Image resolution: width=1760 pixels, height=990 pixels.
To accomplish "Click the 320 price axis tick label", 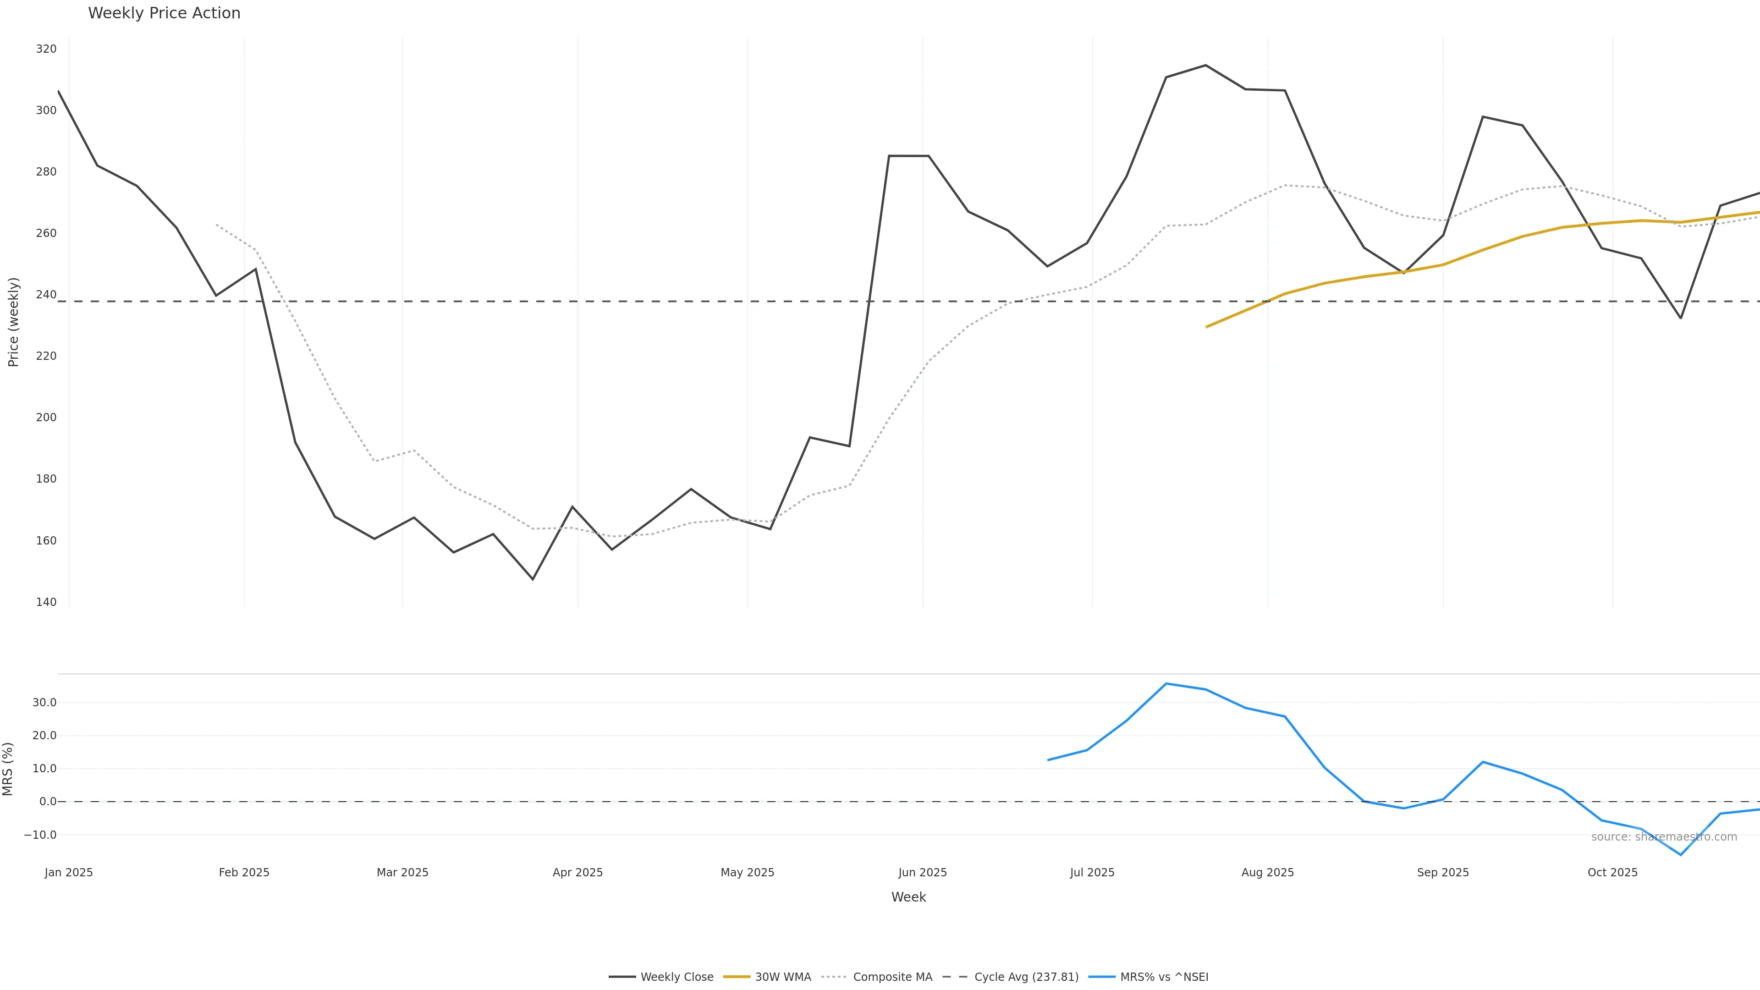I will click(46, 49).
